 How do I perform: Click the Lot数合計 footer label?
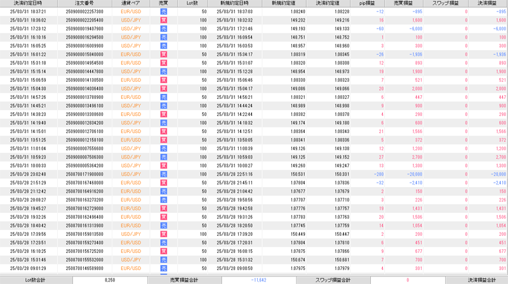point(36,280)
